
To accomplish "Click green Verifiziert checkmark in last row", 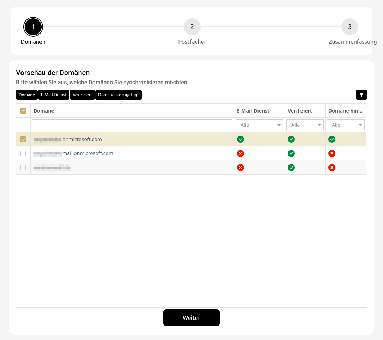I will [x=291, y=168].
